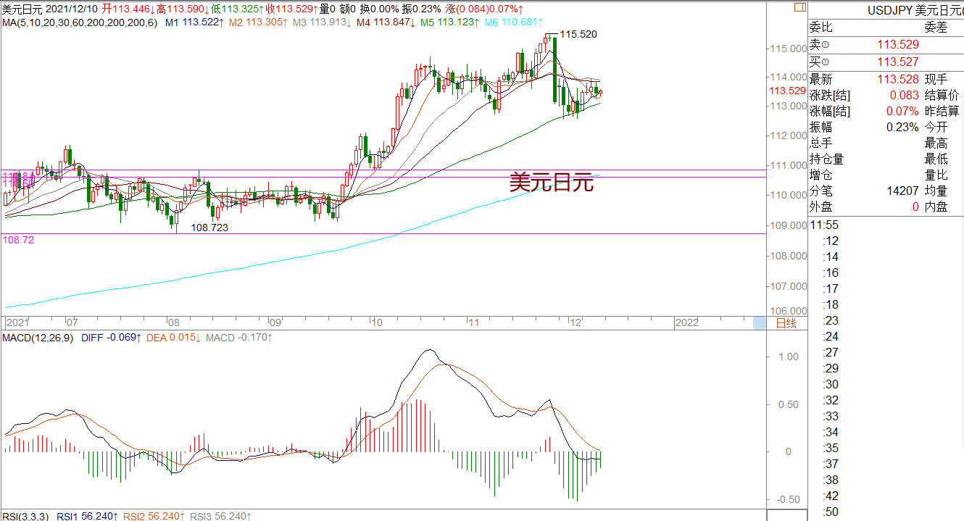Select the M4 113.847 moving average value
964x521 pixels.
tap(386, 22)
